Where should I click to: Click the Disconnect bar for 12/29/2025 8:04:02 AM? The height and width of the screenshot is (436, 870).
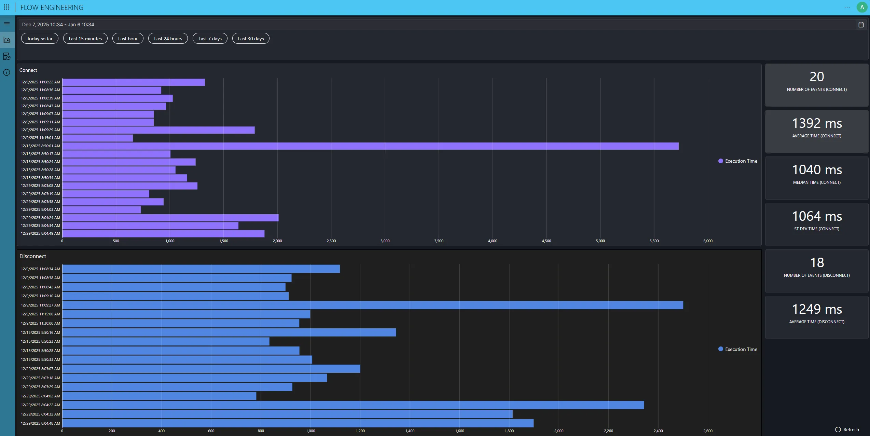point(159,396)
